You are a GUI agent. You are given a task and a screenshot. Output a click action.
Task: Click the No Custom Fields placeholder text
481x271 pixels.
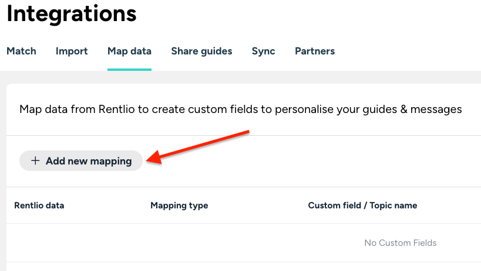401,243
